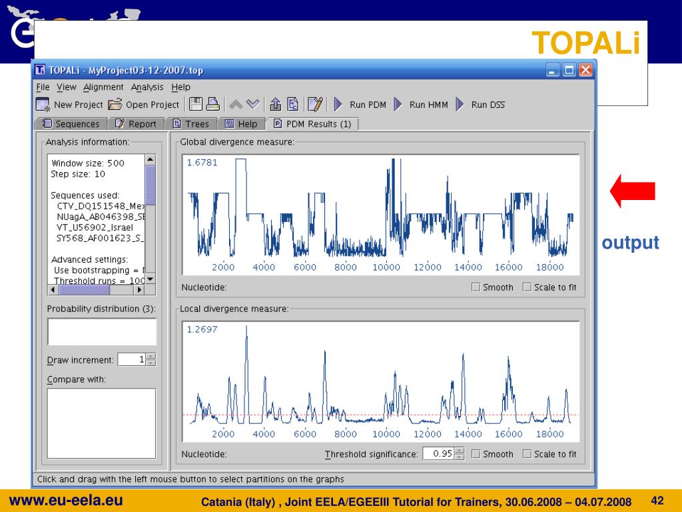Click inside the Probability distribution box
This screenshot has width=682, height=512.
point(102,332)
